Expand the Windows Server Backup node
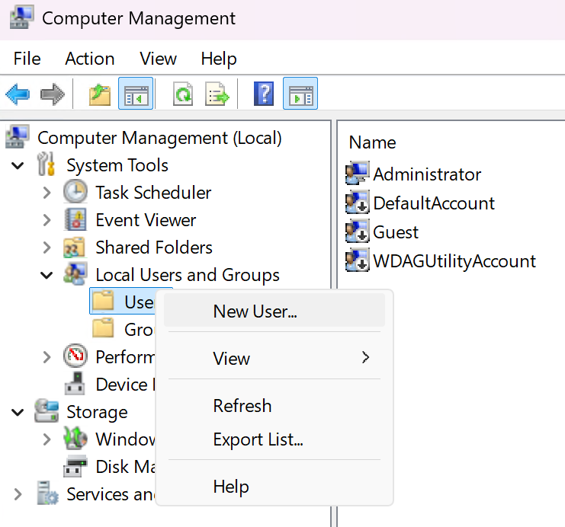 [x=47, y=439]
